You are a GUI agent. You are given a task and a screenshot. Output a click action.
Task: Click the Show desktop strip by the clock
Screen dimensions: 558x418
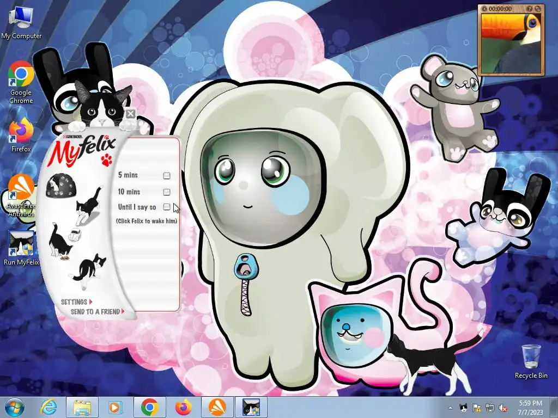(x=554, y=407)
